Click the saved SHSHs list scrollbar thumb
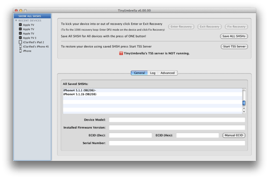Screen dimensions: 269x179 pos(244,103)
